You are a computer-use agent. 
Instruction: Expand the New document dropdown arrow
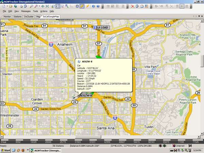[x=6, y=6]
